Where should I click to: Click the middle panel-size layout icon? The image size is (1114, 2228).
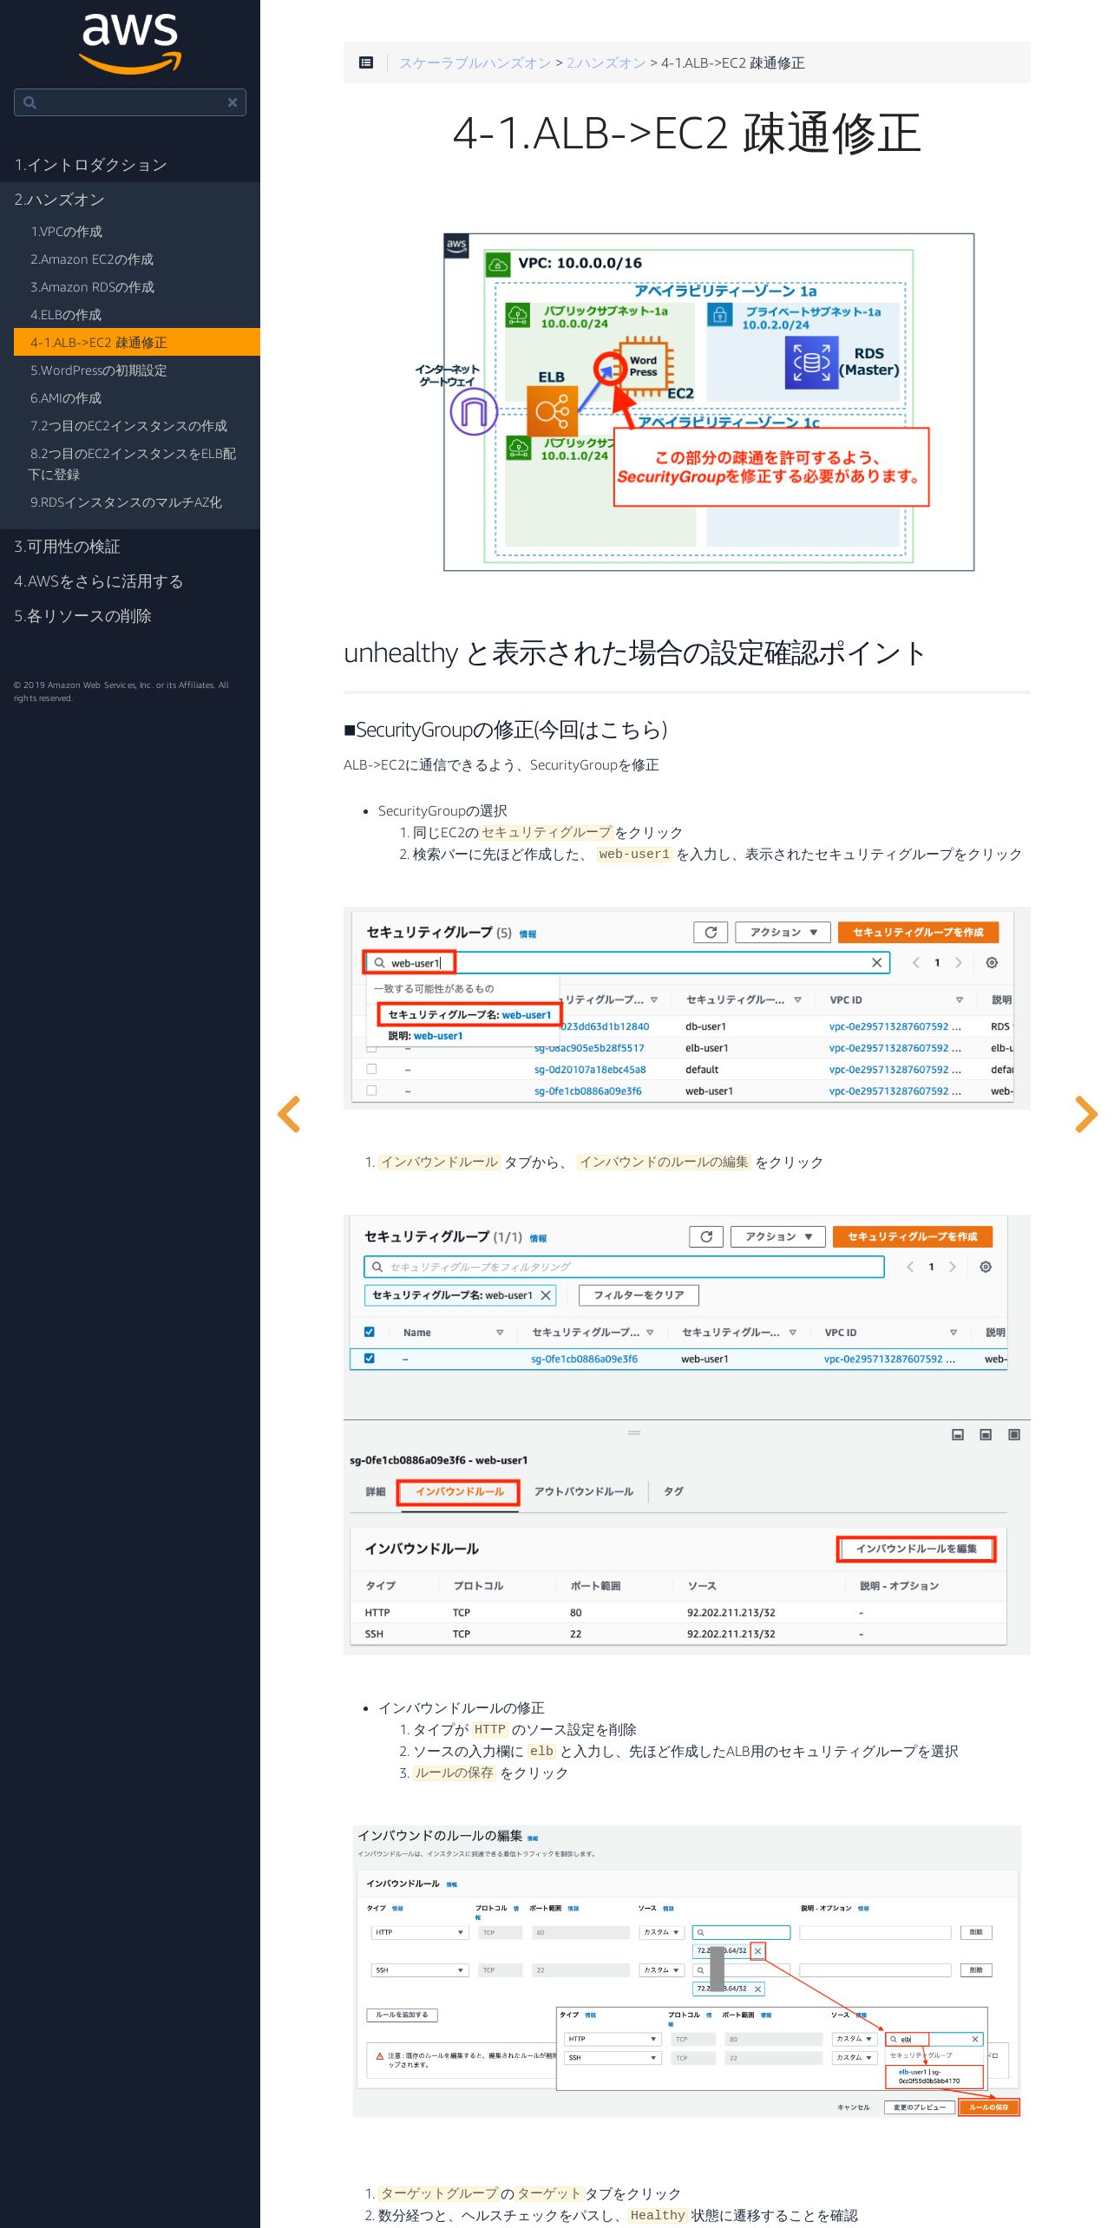[x=986, y=1435]
